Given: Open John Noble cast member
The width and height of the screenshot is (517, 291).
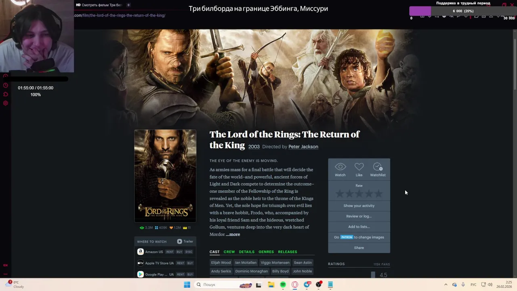Looking at the screenshot, I should tap(303, 272).
